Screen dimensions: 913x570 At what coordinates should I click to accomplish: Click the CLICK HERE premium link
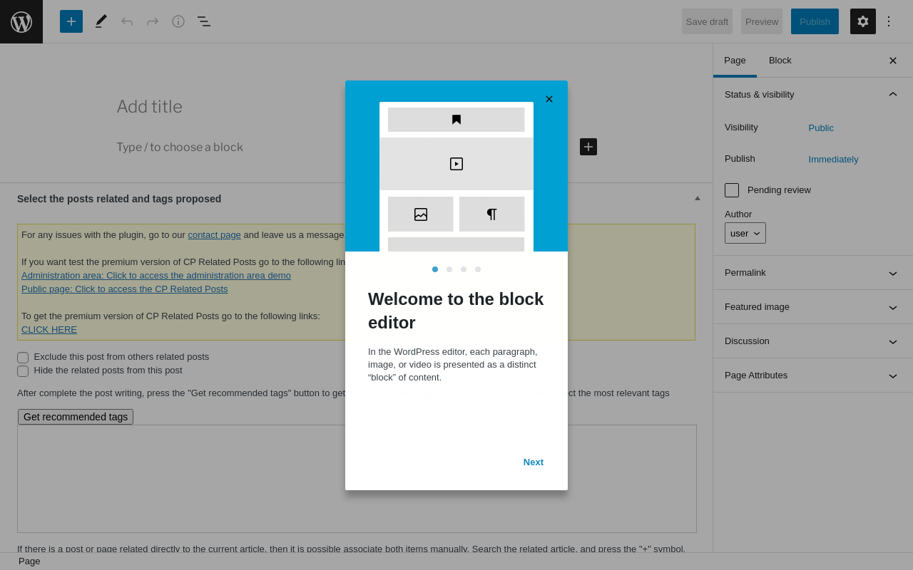(49, 329)
